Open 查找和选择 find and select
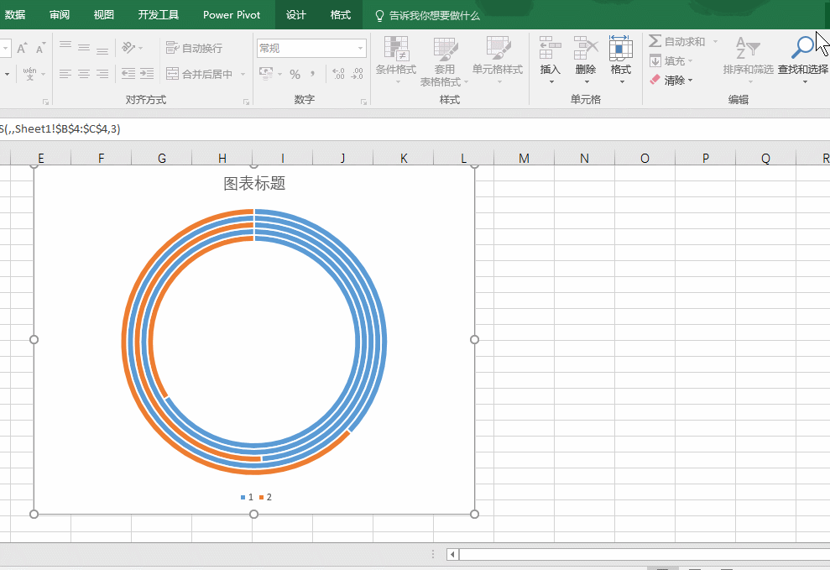 tap(803, 60)
